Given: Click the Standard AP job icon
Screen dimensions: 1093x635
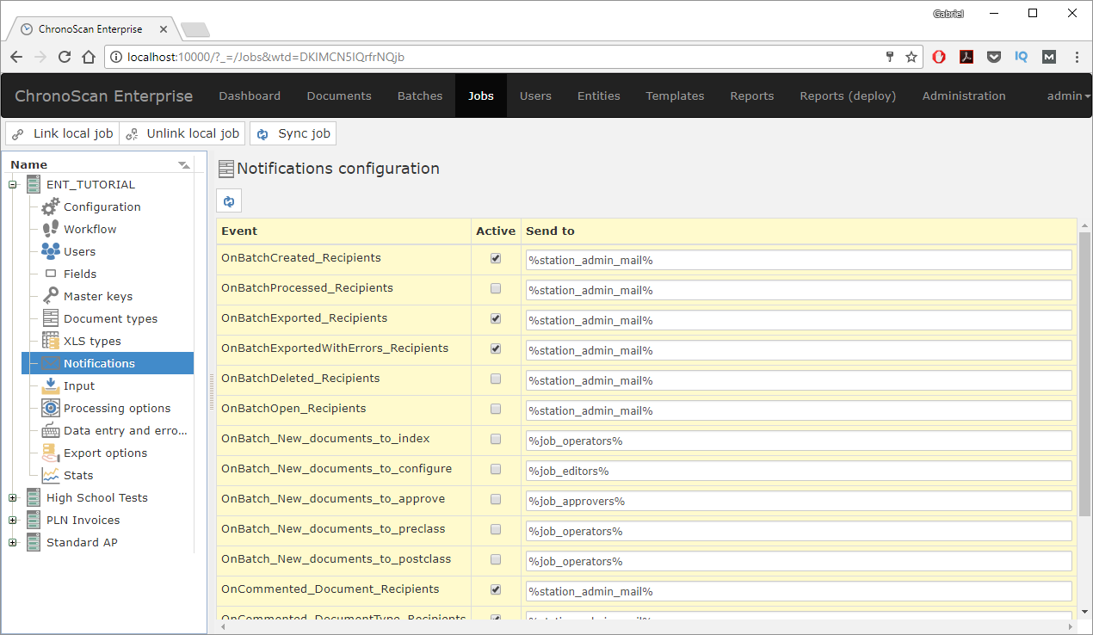Looking at the screenshot, I should point(34,542).
